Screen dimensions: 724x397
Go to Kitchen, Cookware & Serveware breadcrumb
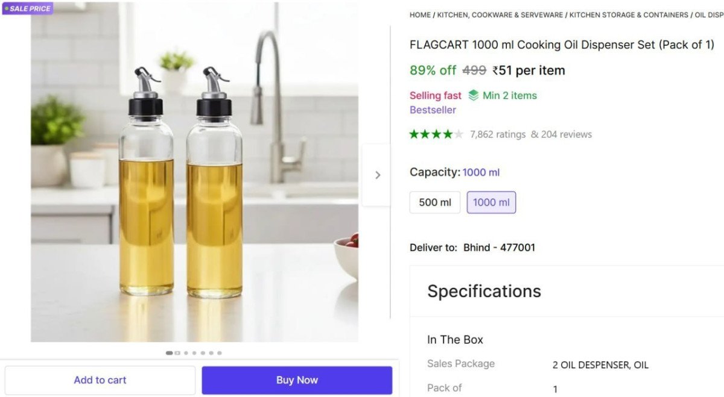[x=500, y=14]
